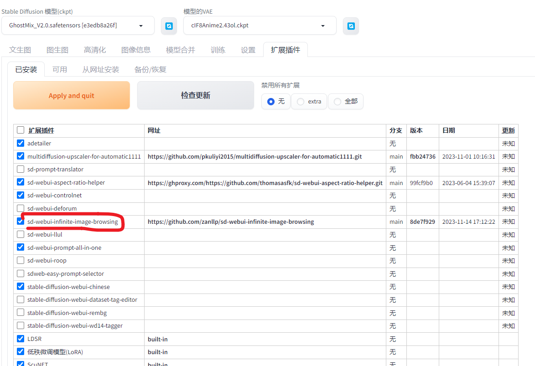The width and height of the screenshot is (535, 366).
Task: Open the 备份/恢复 sub-tab
Action: click(150, 70)
